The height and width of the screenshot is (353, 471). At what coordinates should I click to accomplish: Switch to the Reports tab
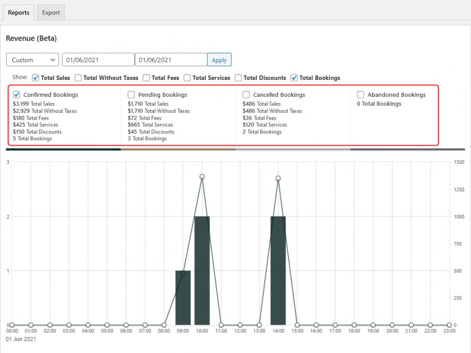click(x=19, y=12)
